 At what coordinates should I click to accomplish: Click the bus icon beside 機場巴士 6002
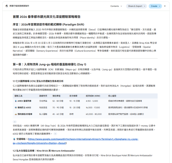(x=16, y=108)
